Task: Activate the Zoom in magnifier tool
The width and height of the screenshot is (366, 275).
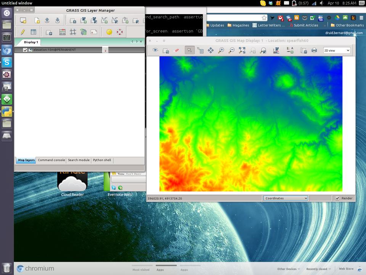Action: click(x=221, y=50)
